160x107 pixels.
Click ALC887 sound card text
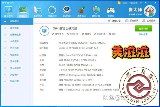tap(85, 85)
